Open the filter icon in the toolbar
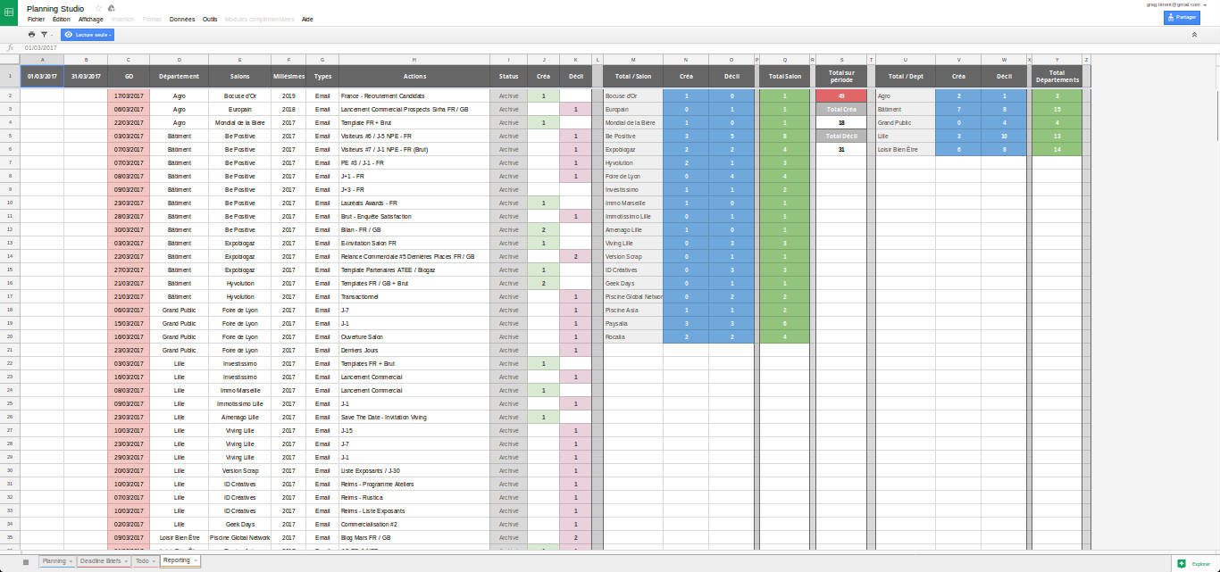1220x572 pixels. tap(44, 35)
